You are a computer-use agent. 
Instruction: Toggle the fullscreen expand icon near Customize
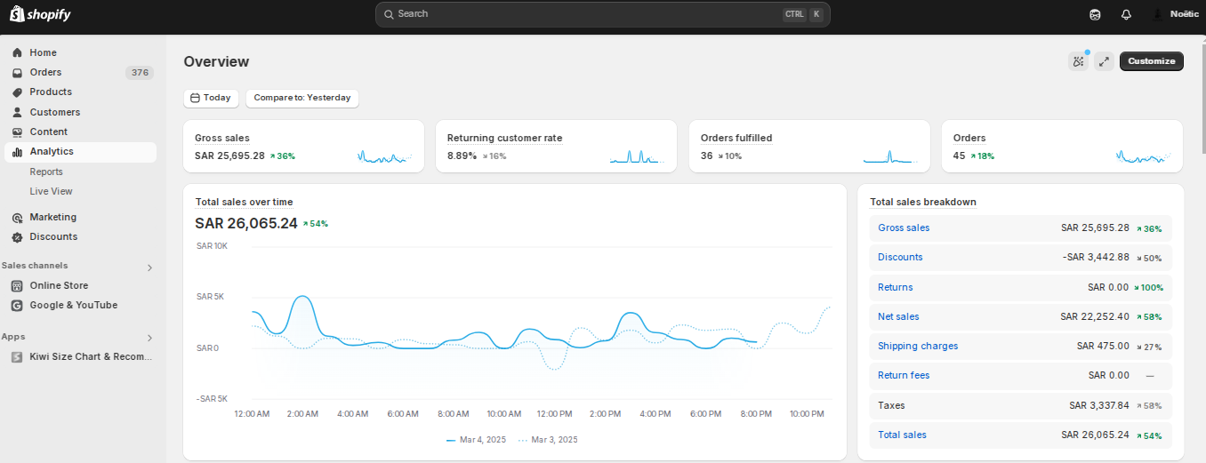pos(1104,61)
